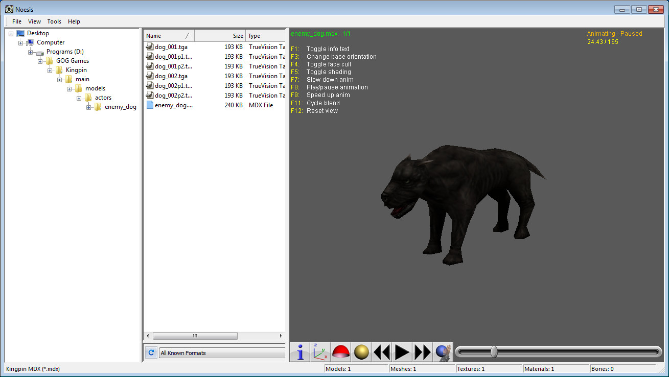
Task: Click the blue sphere with hand icon
Action: (x=443, y=352)
